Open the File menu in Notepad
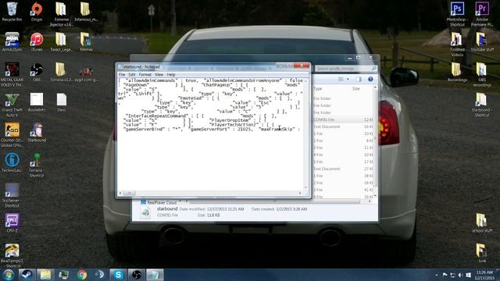500x281 pixels. 122,75
